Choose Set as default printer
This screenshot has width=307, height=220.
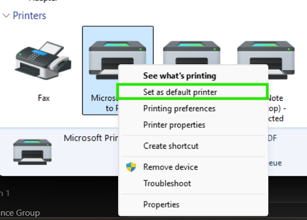click(193, 92)
